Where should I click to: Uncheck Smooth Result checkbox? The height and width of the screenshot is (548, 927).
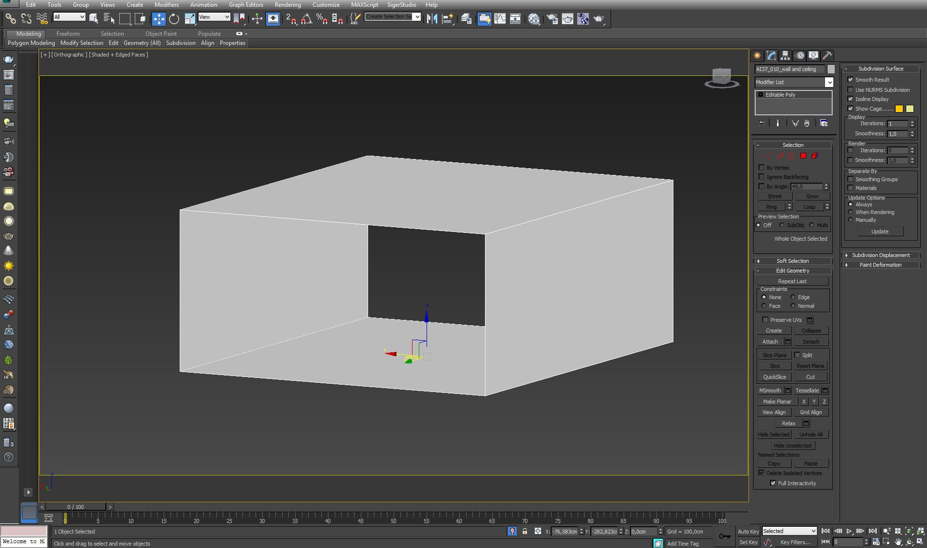click(850, 80)
